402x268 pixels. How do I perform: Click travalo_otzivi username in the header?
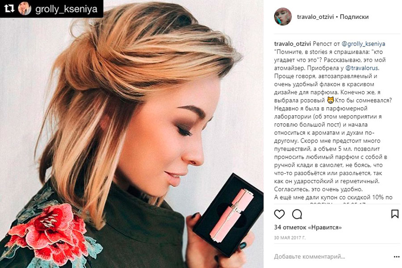point(315,17)
